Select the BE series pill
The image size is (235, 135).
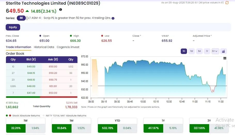21,18
